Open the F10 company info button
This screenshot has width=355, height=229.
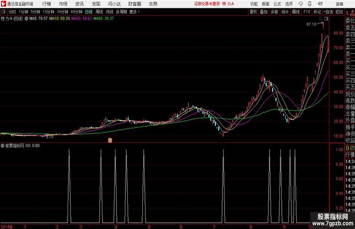pos(307,12)
